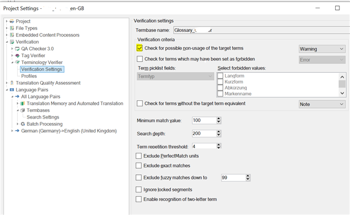This screenshot has height=215, width=350.
Task: Maximize the Project Settings window
Action: (337, 8)
